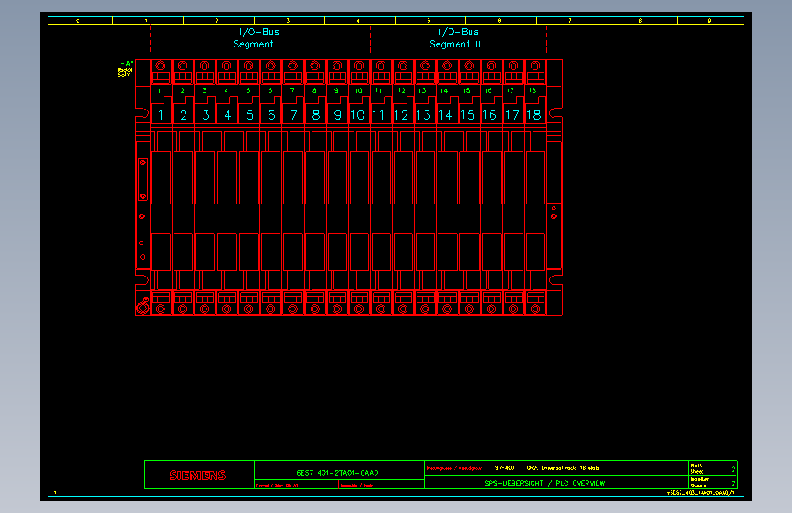This screenshot has height=513, width=792.
Task: Click large cyan slot number 18
Action: click(533, 115)
